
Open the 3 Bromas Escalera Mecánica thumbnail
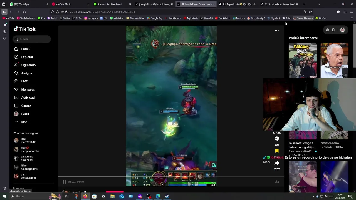point(303,61)
